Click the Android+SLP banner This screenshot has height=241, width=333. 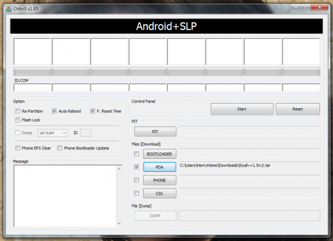(x=166, y=26)
